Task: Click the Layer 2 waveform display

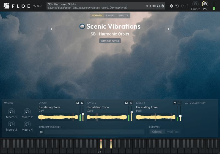Action: point(107,117)
